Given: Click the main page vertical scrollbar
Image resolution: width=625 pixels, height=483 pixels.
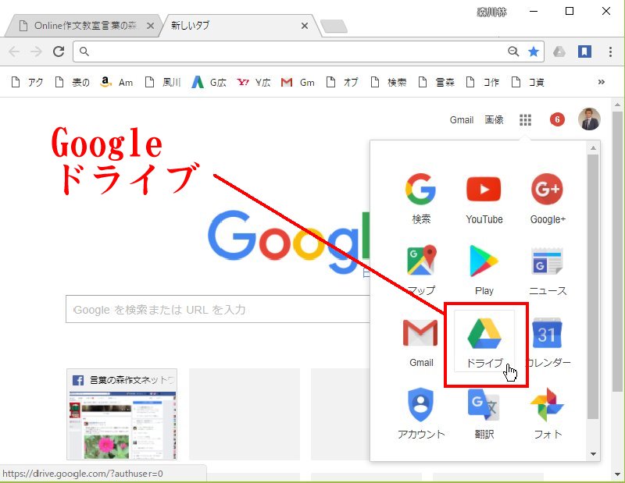Looking at the screenshot, I should tap(617, 250).
